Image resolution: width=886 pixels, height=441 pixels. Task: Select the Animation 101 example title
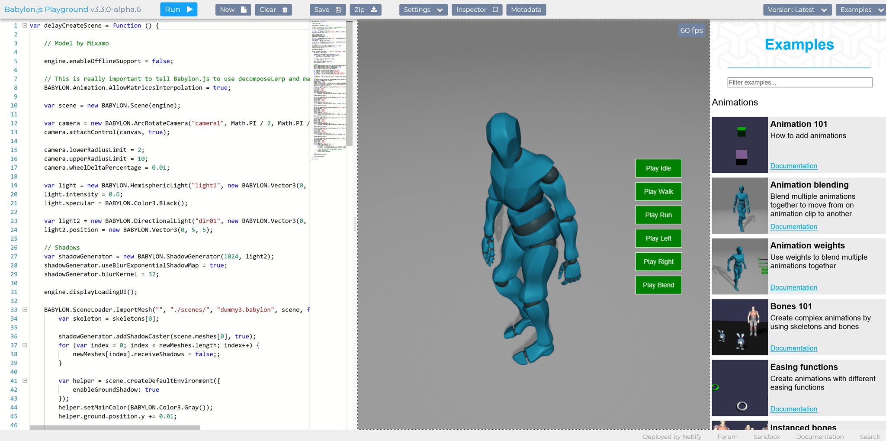(x=799, y=124)
